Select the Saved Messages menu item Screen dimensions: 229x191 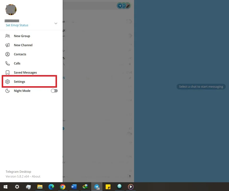(31, 73)
